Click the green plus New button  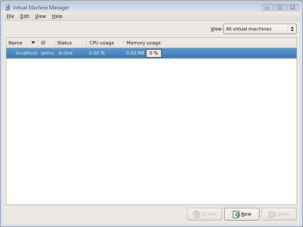(242, 214)
